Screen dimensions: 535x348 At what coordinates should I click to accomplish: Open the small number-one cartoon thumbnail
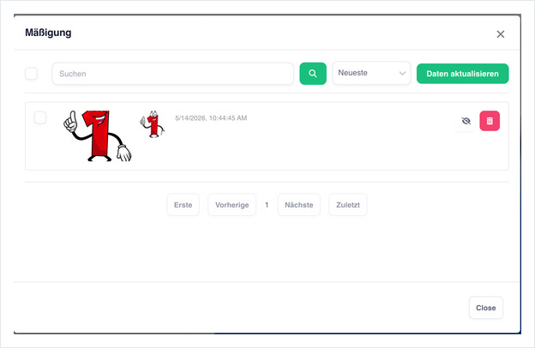coord(152,124)
